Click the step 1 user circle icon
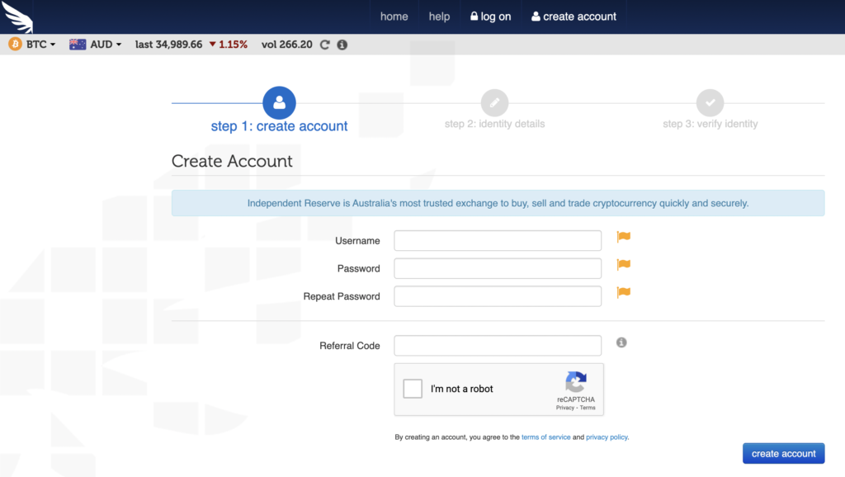Viewport: 845px width, 477px height. point(279,102)
